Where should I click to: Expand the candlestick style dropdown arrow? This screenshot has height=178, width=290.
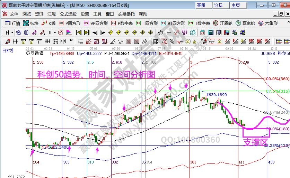point(55,32)
